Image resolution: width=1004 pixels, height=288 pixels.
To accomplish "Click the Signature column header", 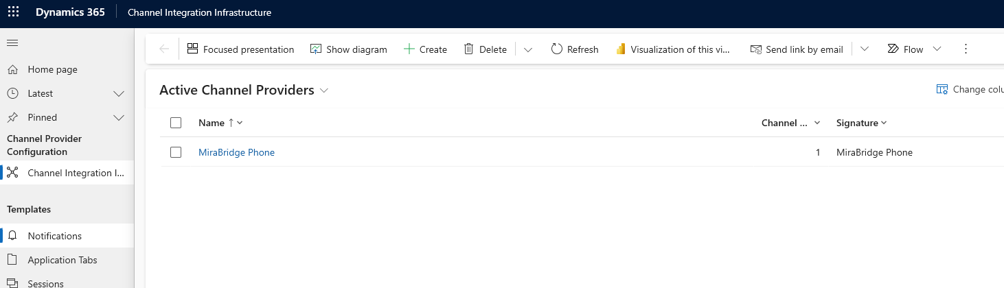I will (857, 123).
